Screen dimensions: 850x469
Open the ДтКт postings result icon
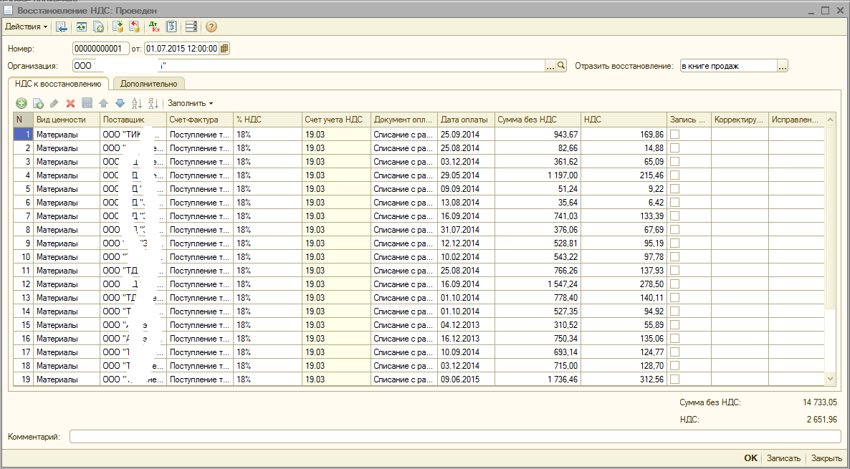[154, 26]
